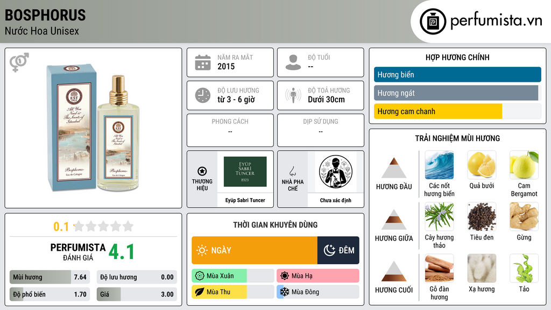The height and width of the screenshot is (310, 551).
Task: Click the Mùi hương 7.64 rating bar
Action: [50, 277]
